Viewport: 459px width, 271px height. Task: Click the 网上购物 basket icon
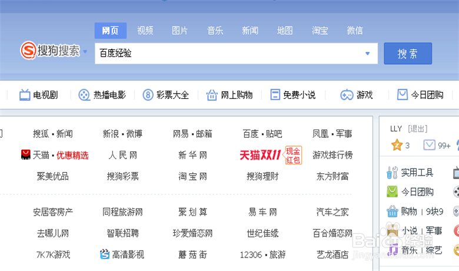tap(212, 95)
